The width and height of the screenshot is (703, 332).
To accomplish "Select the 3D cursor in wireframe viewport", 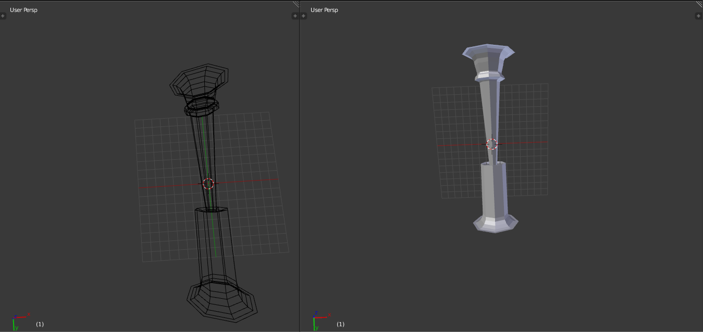I will coord(208,183).
